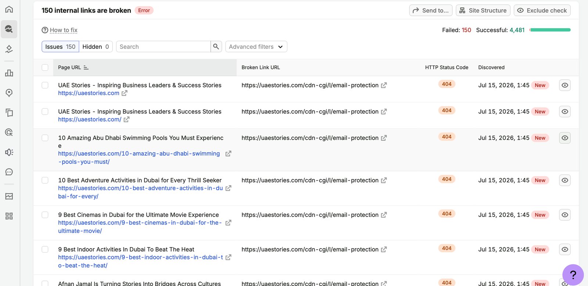The width and height of the screenshot is (588, 286).
Task: Hide issue with eye icon in Swimming Pools row
Action: pyautogui.click(x=565, y=138)
